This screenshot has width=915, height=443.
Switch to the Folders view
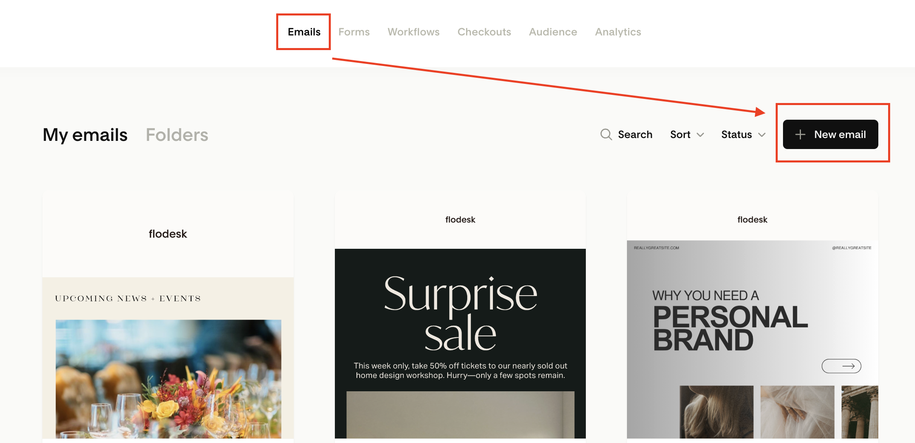click(177, 135)
